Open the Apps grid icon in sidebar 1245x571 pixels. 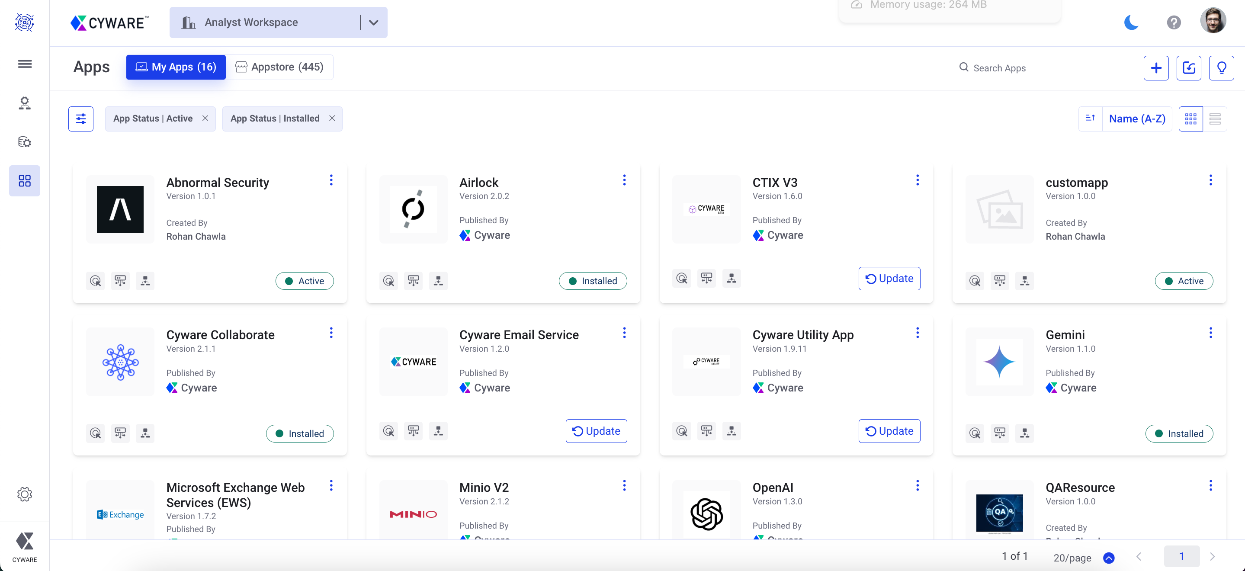tap(25, 180)
